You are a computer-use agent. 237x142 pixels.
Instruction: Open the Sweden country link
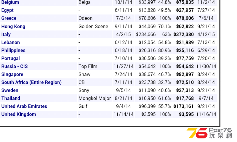coord(10,91)
